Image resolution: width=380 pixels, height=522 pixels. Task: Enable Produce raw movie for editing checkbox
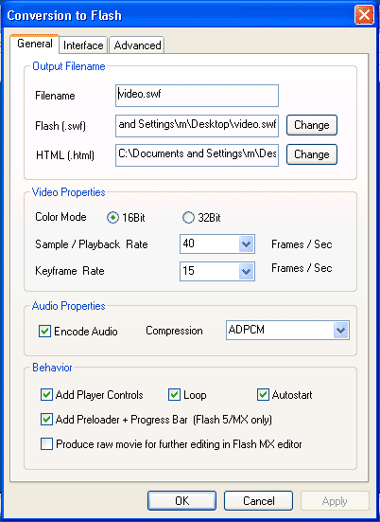click(x=46, y=444)
